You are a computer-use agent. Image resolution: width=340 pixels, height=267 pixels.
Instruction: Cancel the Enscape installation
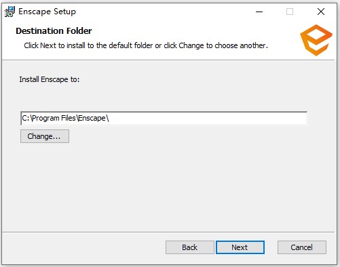click(302, 247)
